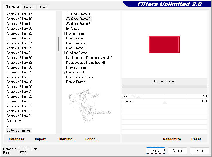The image size is (212, 157).
Task: Select Andrew's Filters 1
Action: tap(18, 24)
